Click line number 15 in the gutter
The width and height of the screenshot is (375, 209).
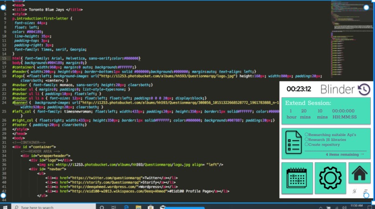[x=4, y=58]
